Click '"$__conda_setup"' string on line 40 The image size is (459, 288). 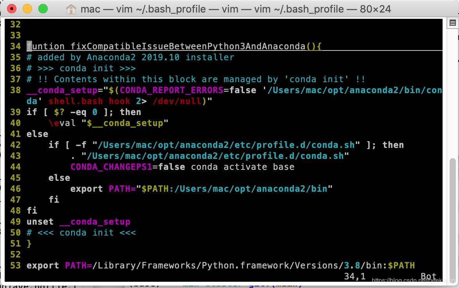(x=125, y=123)
